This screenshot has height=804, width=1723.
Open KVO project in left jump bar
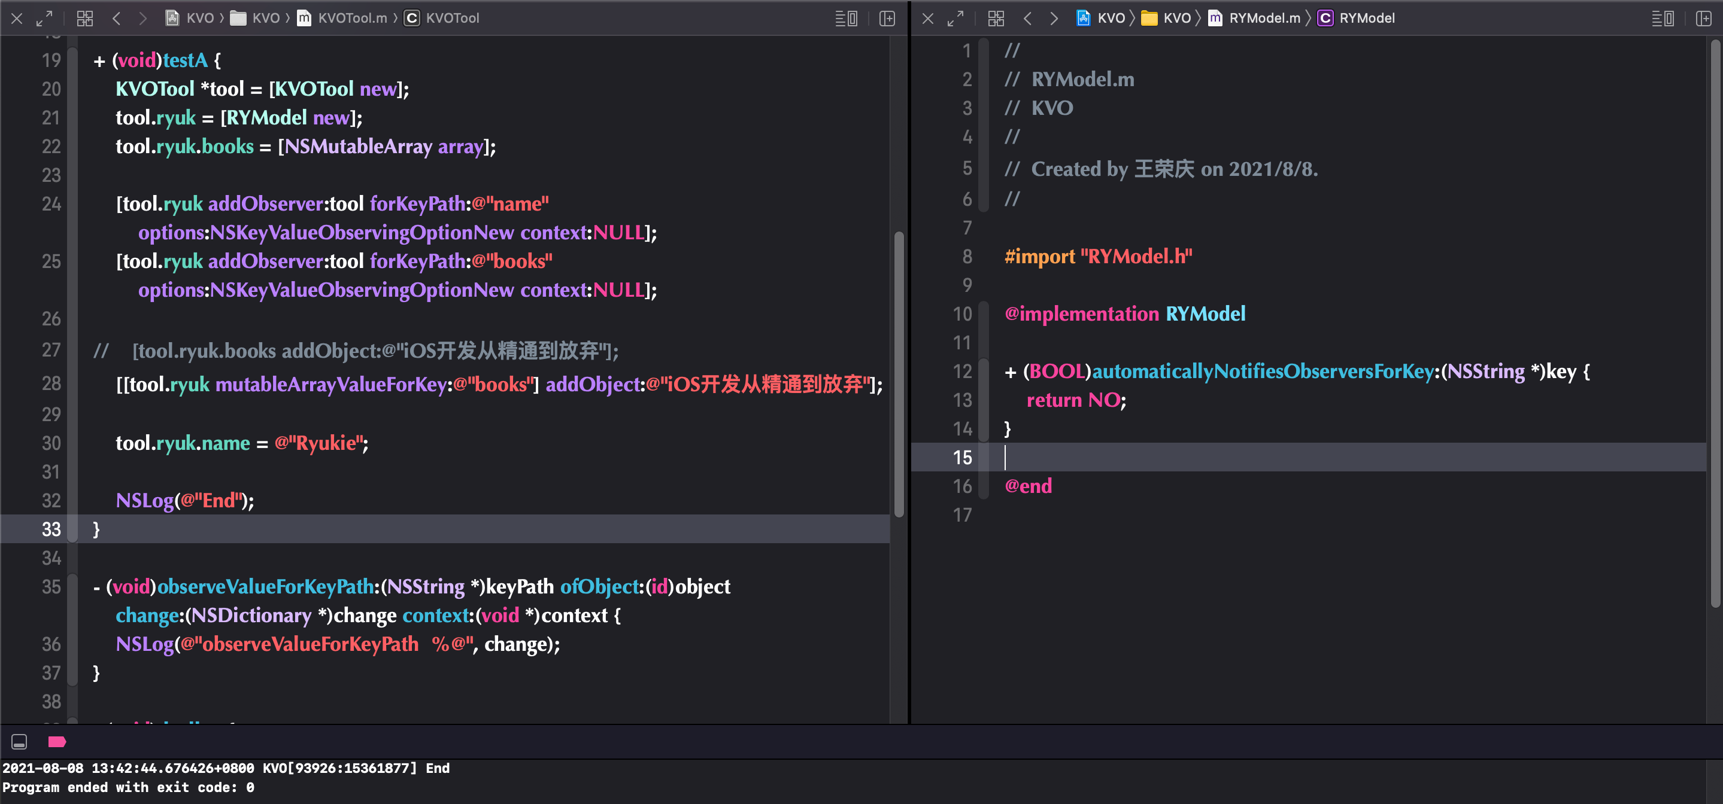[x=190, y=18]
